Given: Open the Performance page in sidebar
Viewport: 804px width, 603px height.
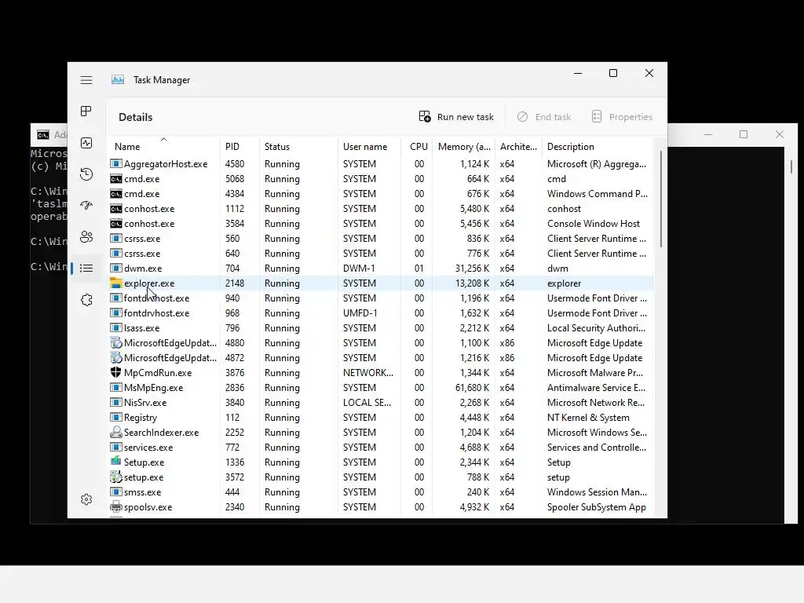Looking at the screenshot, I should [86, 143].
